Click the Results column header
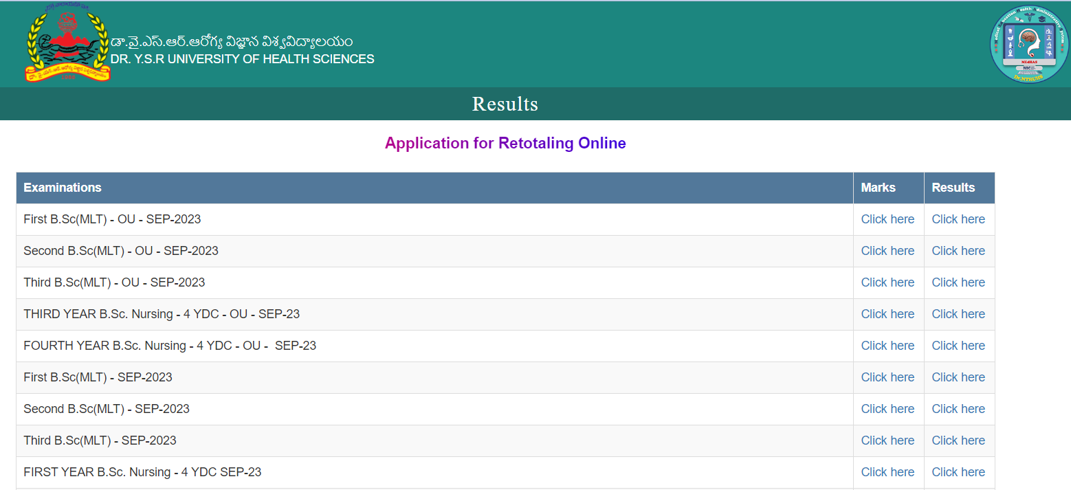The height and width of the screenshot is (490, 1071). point(960,188)
